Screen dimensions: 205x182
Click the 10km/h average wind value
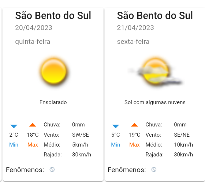pos(183,145)
